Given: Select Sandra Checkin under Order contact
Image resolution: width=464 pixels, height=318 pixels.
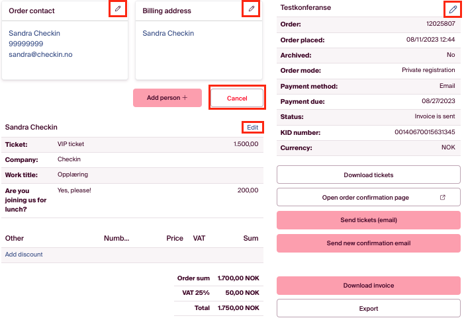Looking at the screenshot, I should (34, 33).
